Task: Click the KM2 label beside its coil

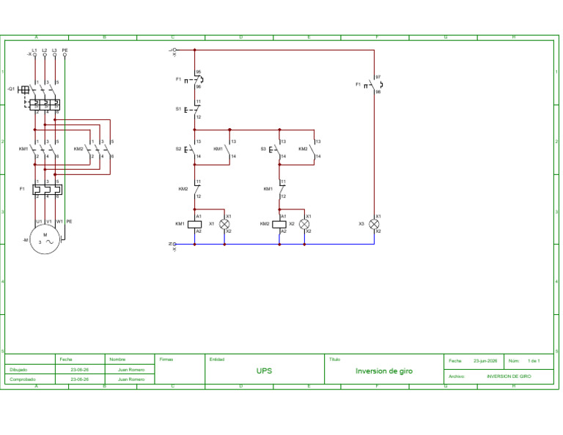Action: (x=265, y=224)
